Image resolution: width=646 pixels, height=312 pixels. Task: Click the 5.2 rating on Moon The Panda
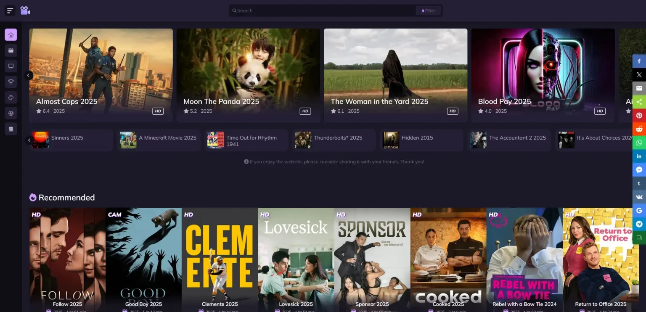point(190,111)
